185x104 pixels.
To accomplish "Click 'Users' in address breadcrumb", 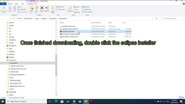I will click(x=37, y=18).
